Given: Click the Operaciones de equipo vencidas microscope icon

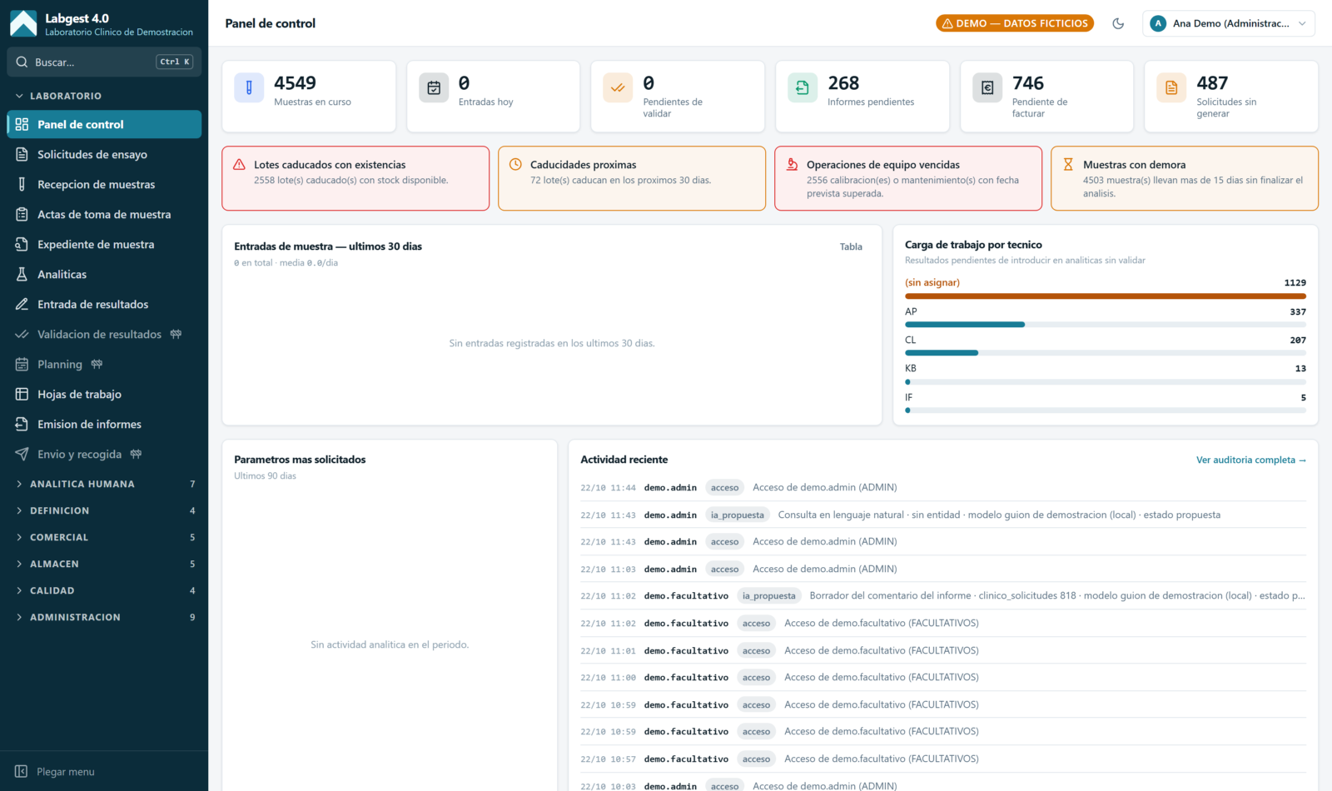Looking at the screenshot, I should [792, 165].
